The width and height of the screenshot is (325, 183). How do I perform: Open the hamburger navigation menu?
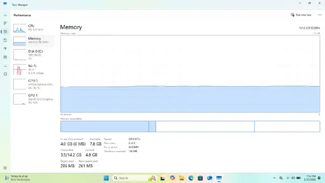[5, 15]
